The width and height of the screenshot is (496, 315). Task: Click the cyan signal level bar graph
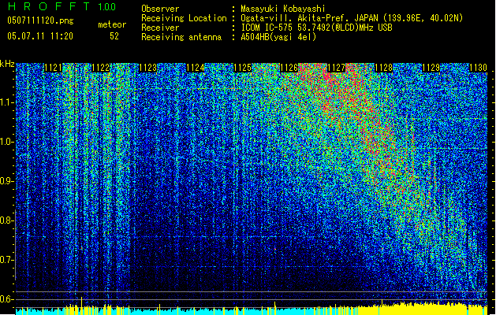pos(187,312)
